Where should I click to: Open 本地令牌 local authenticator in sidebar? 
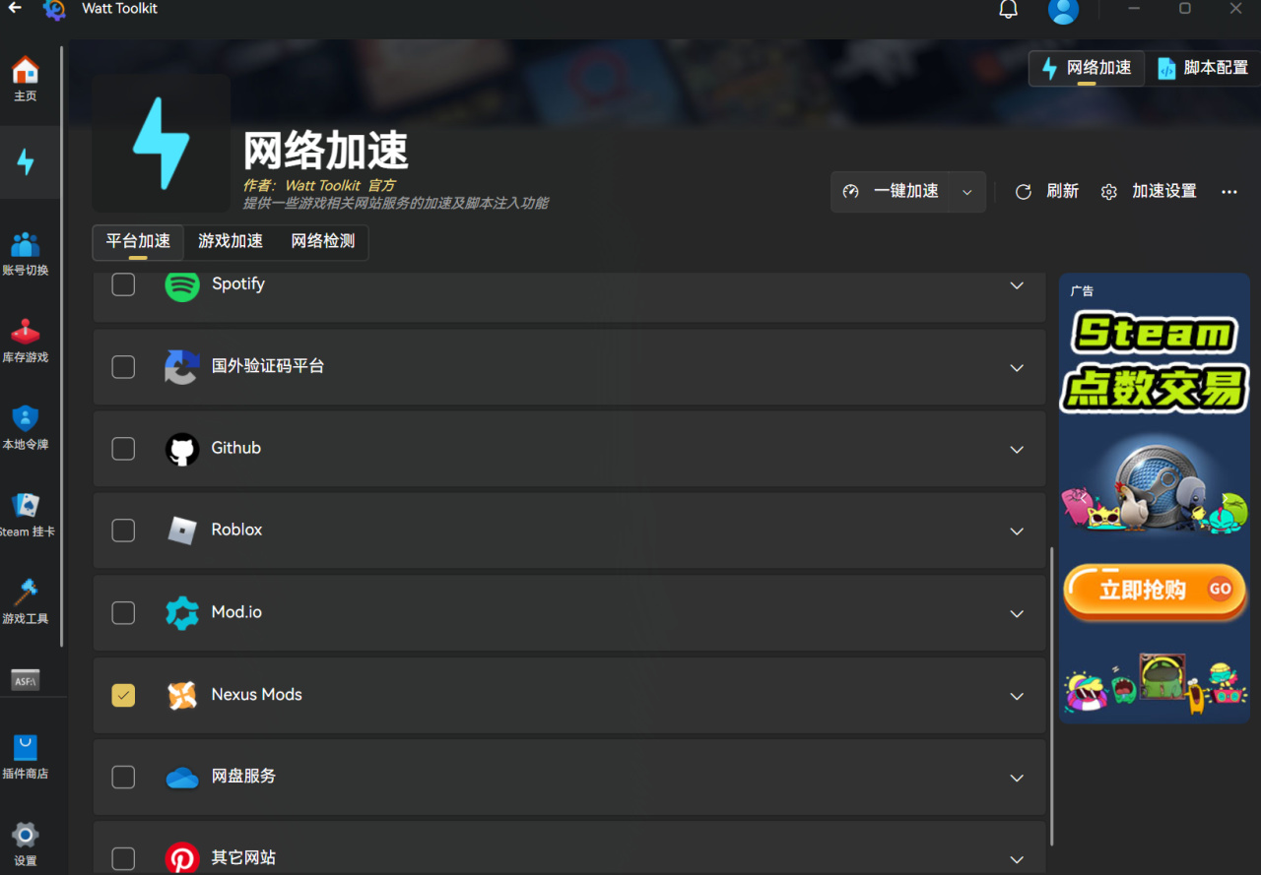click(26, 428)
